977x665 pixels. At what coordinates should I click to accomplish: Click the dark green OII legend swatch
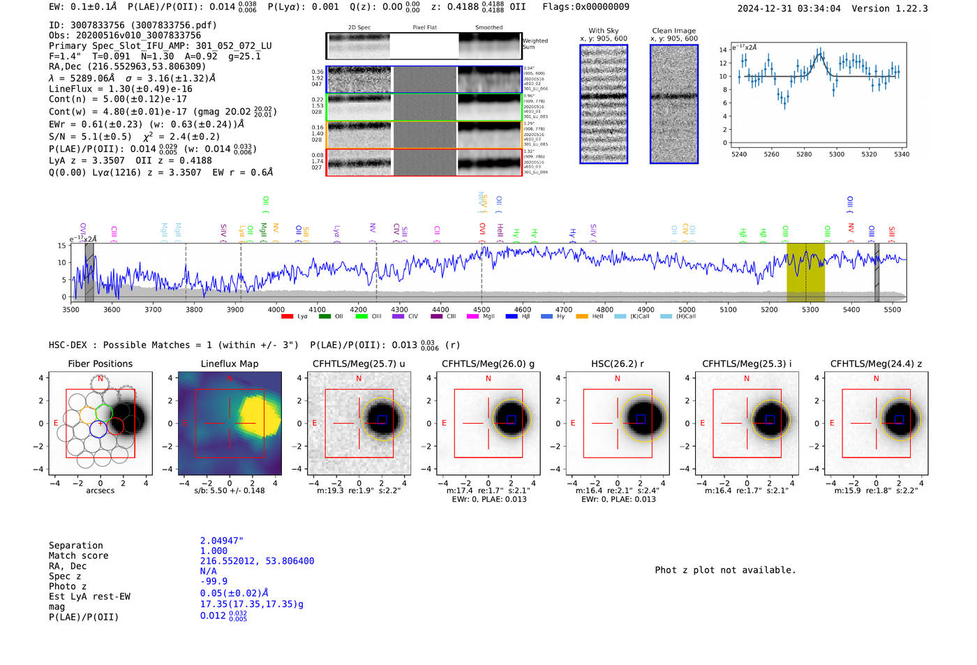tap(325, 317)
